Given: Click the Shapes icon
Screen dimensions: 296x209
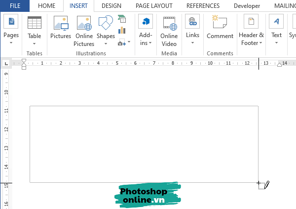Looking at the screenshot, I should pos(106,23).
